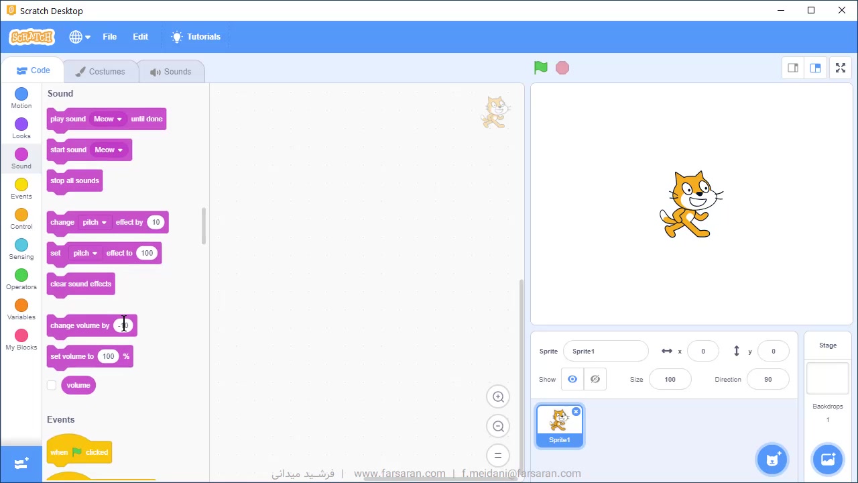The height and width of the screenshot is (483, 858).
Task: Click the play sound Meow until done block
Action: pos(107,119)
